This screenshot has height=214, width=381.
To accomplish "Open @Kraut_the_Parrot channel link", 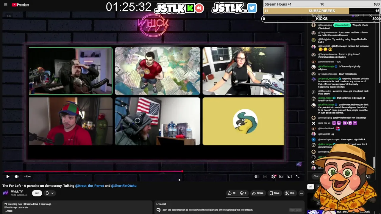I will coord(89,186).
